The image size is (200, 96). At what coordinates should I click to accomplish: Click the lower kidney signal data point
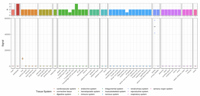(155, 33)
